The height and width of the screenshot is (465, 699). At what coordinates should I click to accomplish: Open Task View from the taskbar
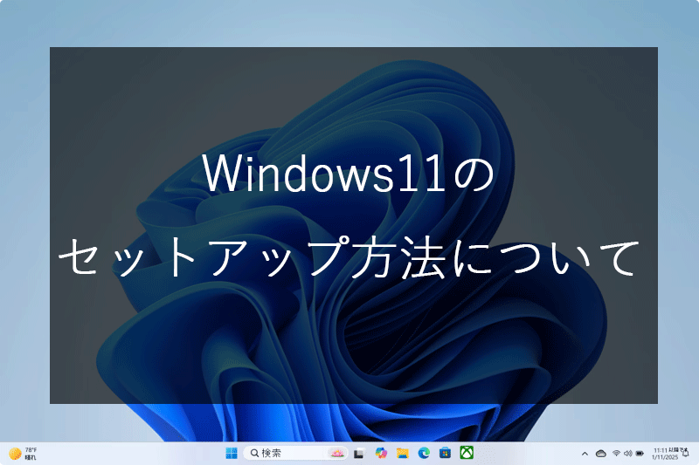click(x=359, y=453)
